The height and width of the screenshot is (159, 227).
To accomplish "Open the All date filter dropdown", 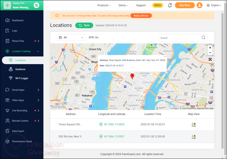I will pos(71,37).
